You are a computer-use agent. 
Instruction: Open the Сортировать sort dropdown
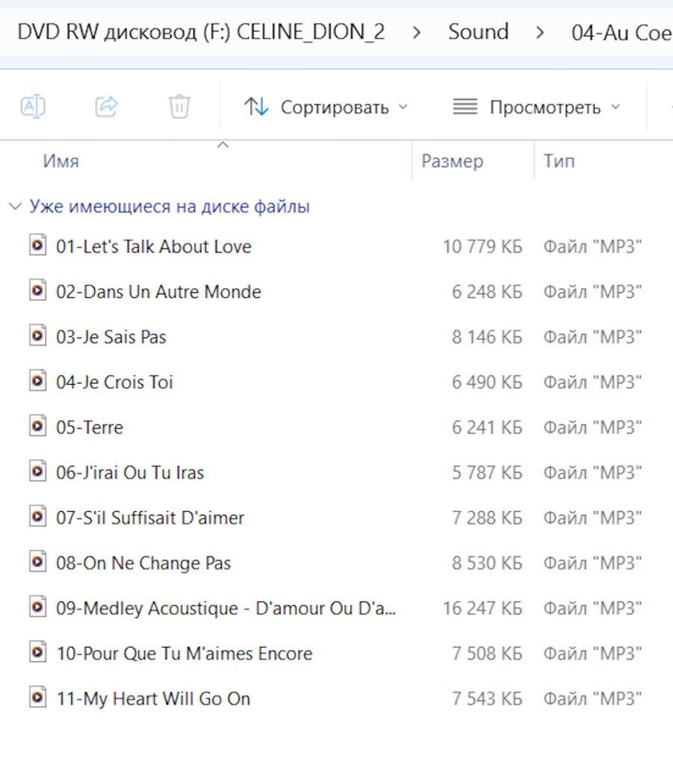pyautogui.click(x=325, y=107)
